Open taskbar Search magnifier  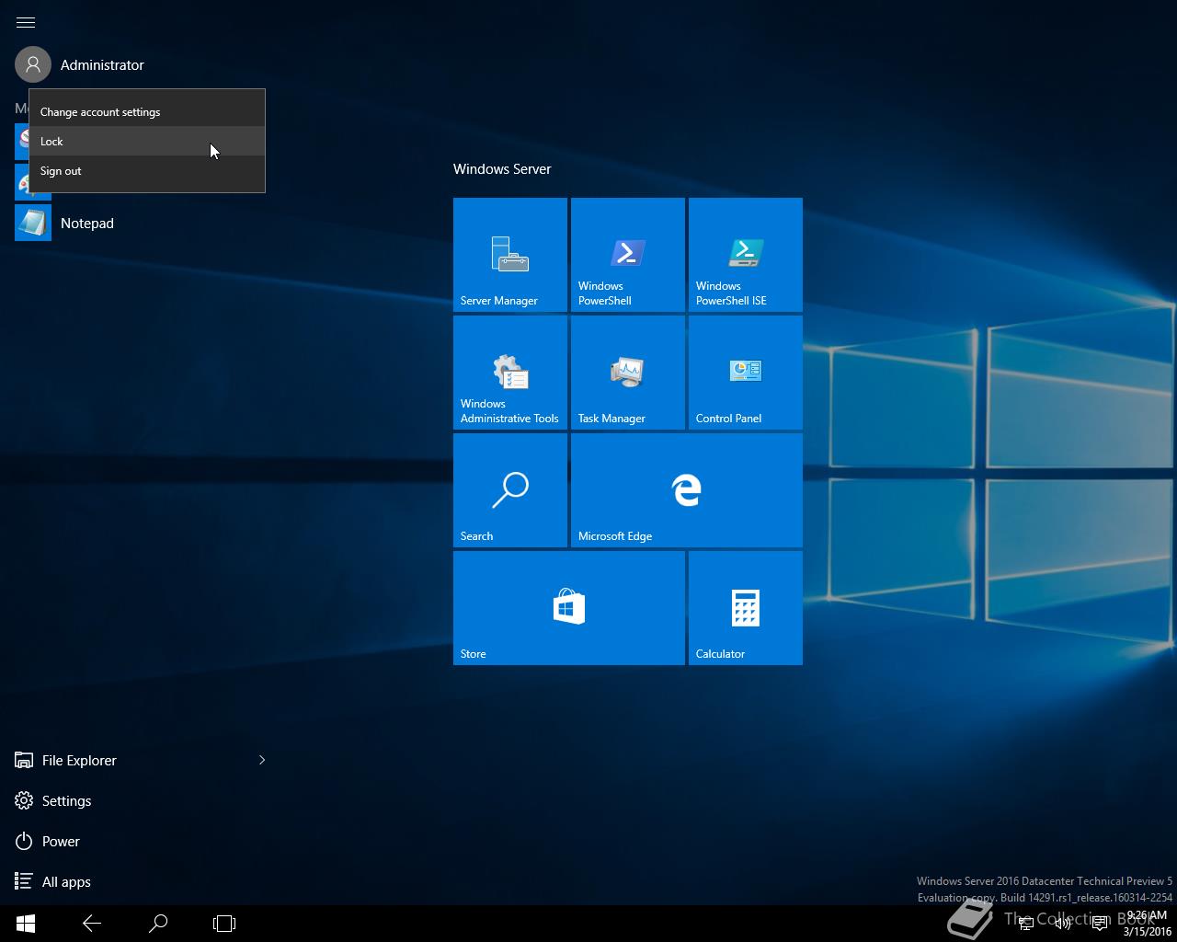coord(158,924)
